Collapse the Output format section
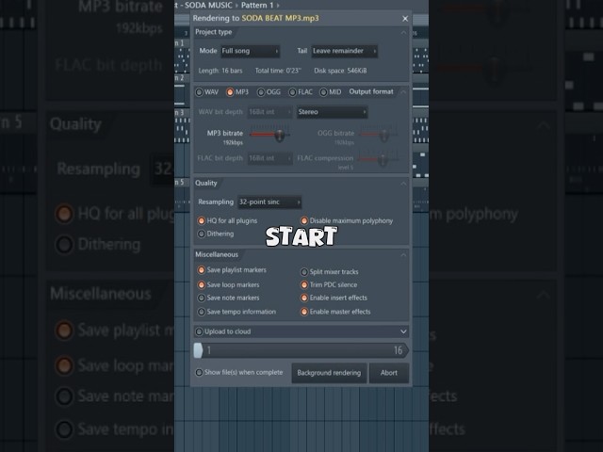 [403, 92]
